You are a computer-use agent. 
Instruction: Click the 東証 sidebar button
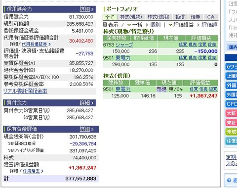(231, 123)
